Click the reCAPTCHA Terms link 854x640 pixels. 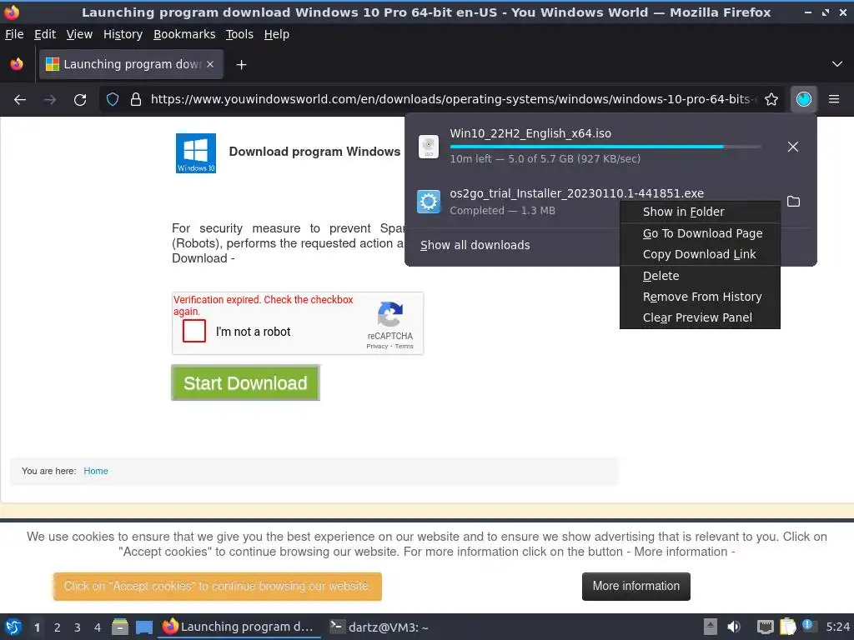404,346
